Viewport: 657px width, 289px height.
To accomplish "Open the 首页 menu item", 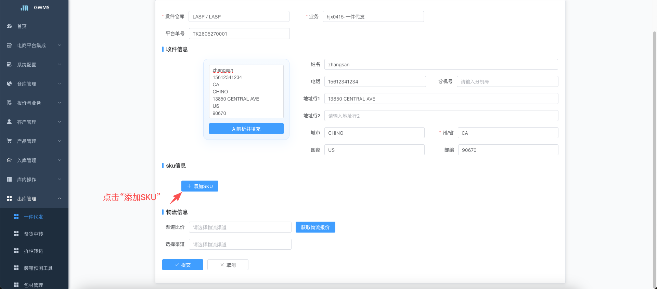I will coord(34,26).
